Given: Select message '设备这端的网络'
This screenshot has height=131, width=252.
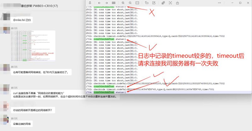Looking at the screenshot, I should point(22,124).
